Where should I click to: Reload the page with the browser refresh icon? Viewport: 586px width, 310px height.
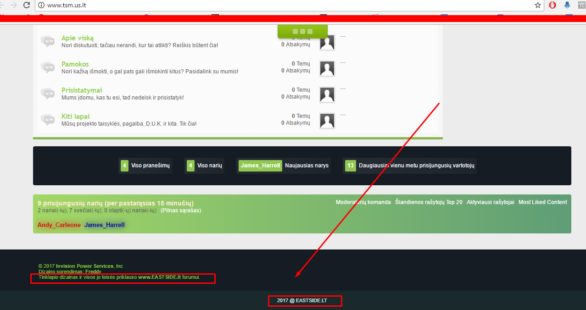27,5
